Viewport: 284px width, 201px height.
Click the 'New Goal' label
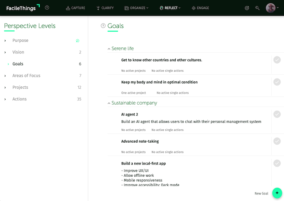click(261, 193)
